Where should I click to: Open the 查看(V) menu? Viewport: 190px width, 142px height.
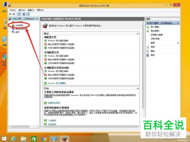[x=31, y=10]
